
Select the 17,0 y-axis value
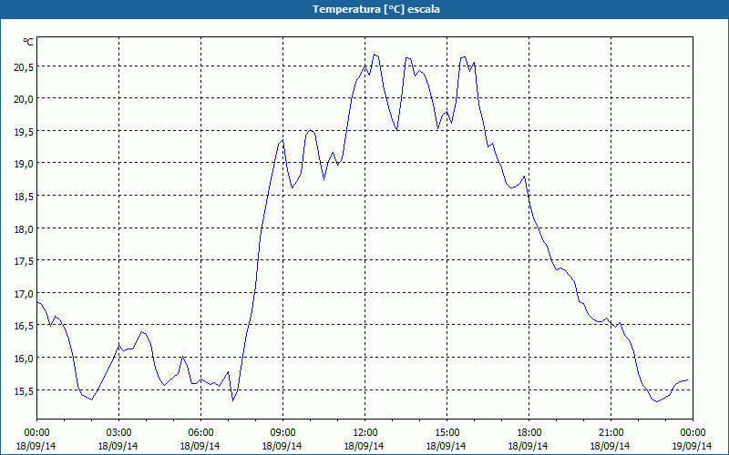(24, 294)
